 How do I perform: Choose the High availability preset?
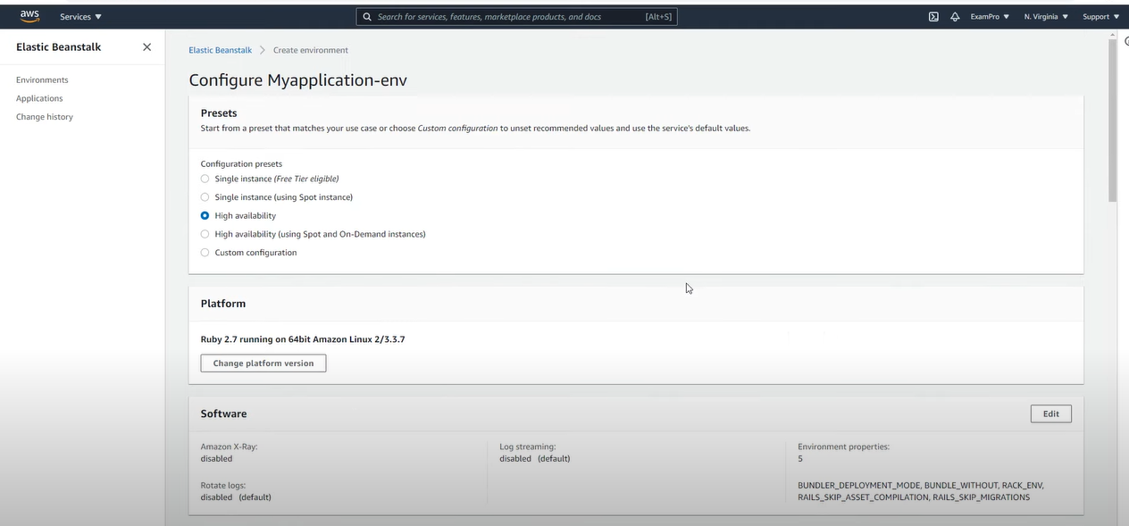click(205, 215)
